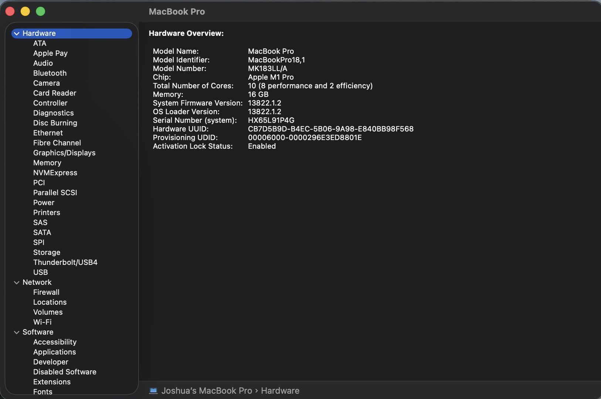Click Joshua's MacBook Pro in path bar
The image size is (601, 399).
(x=207, y=391)
